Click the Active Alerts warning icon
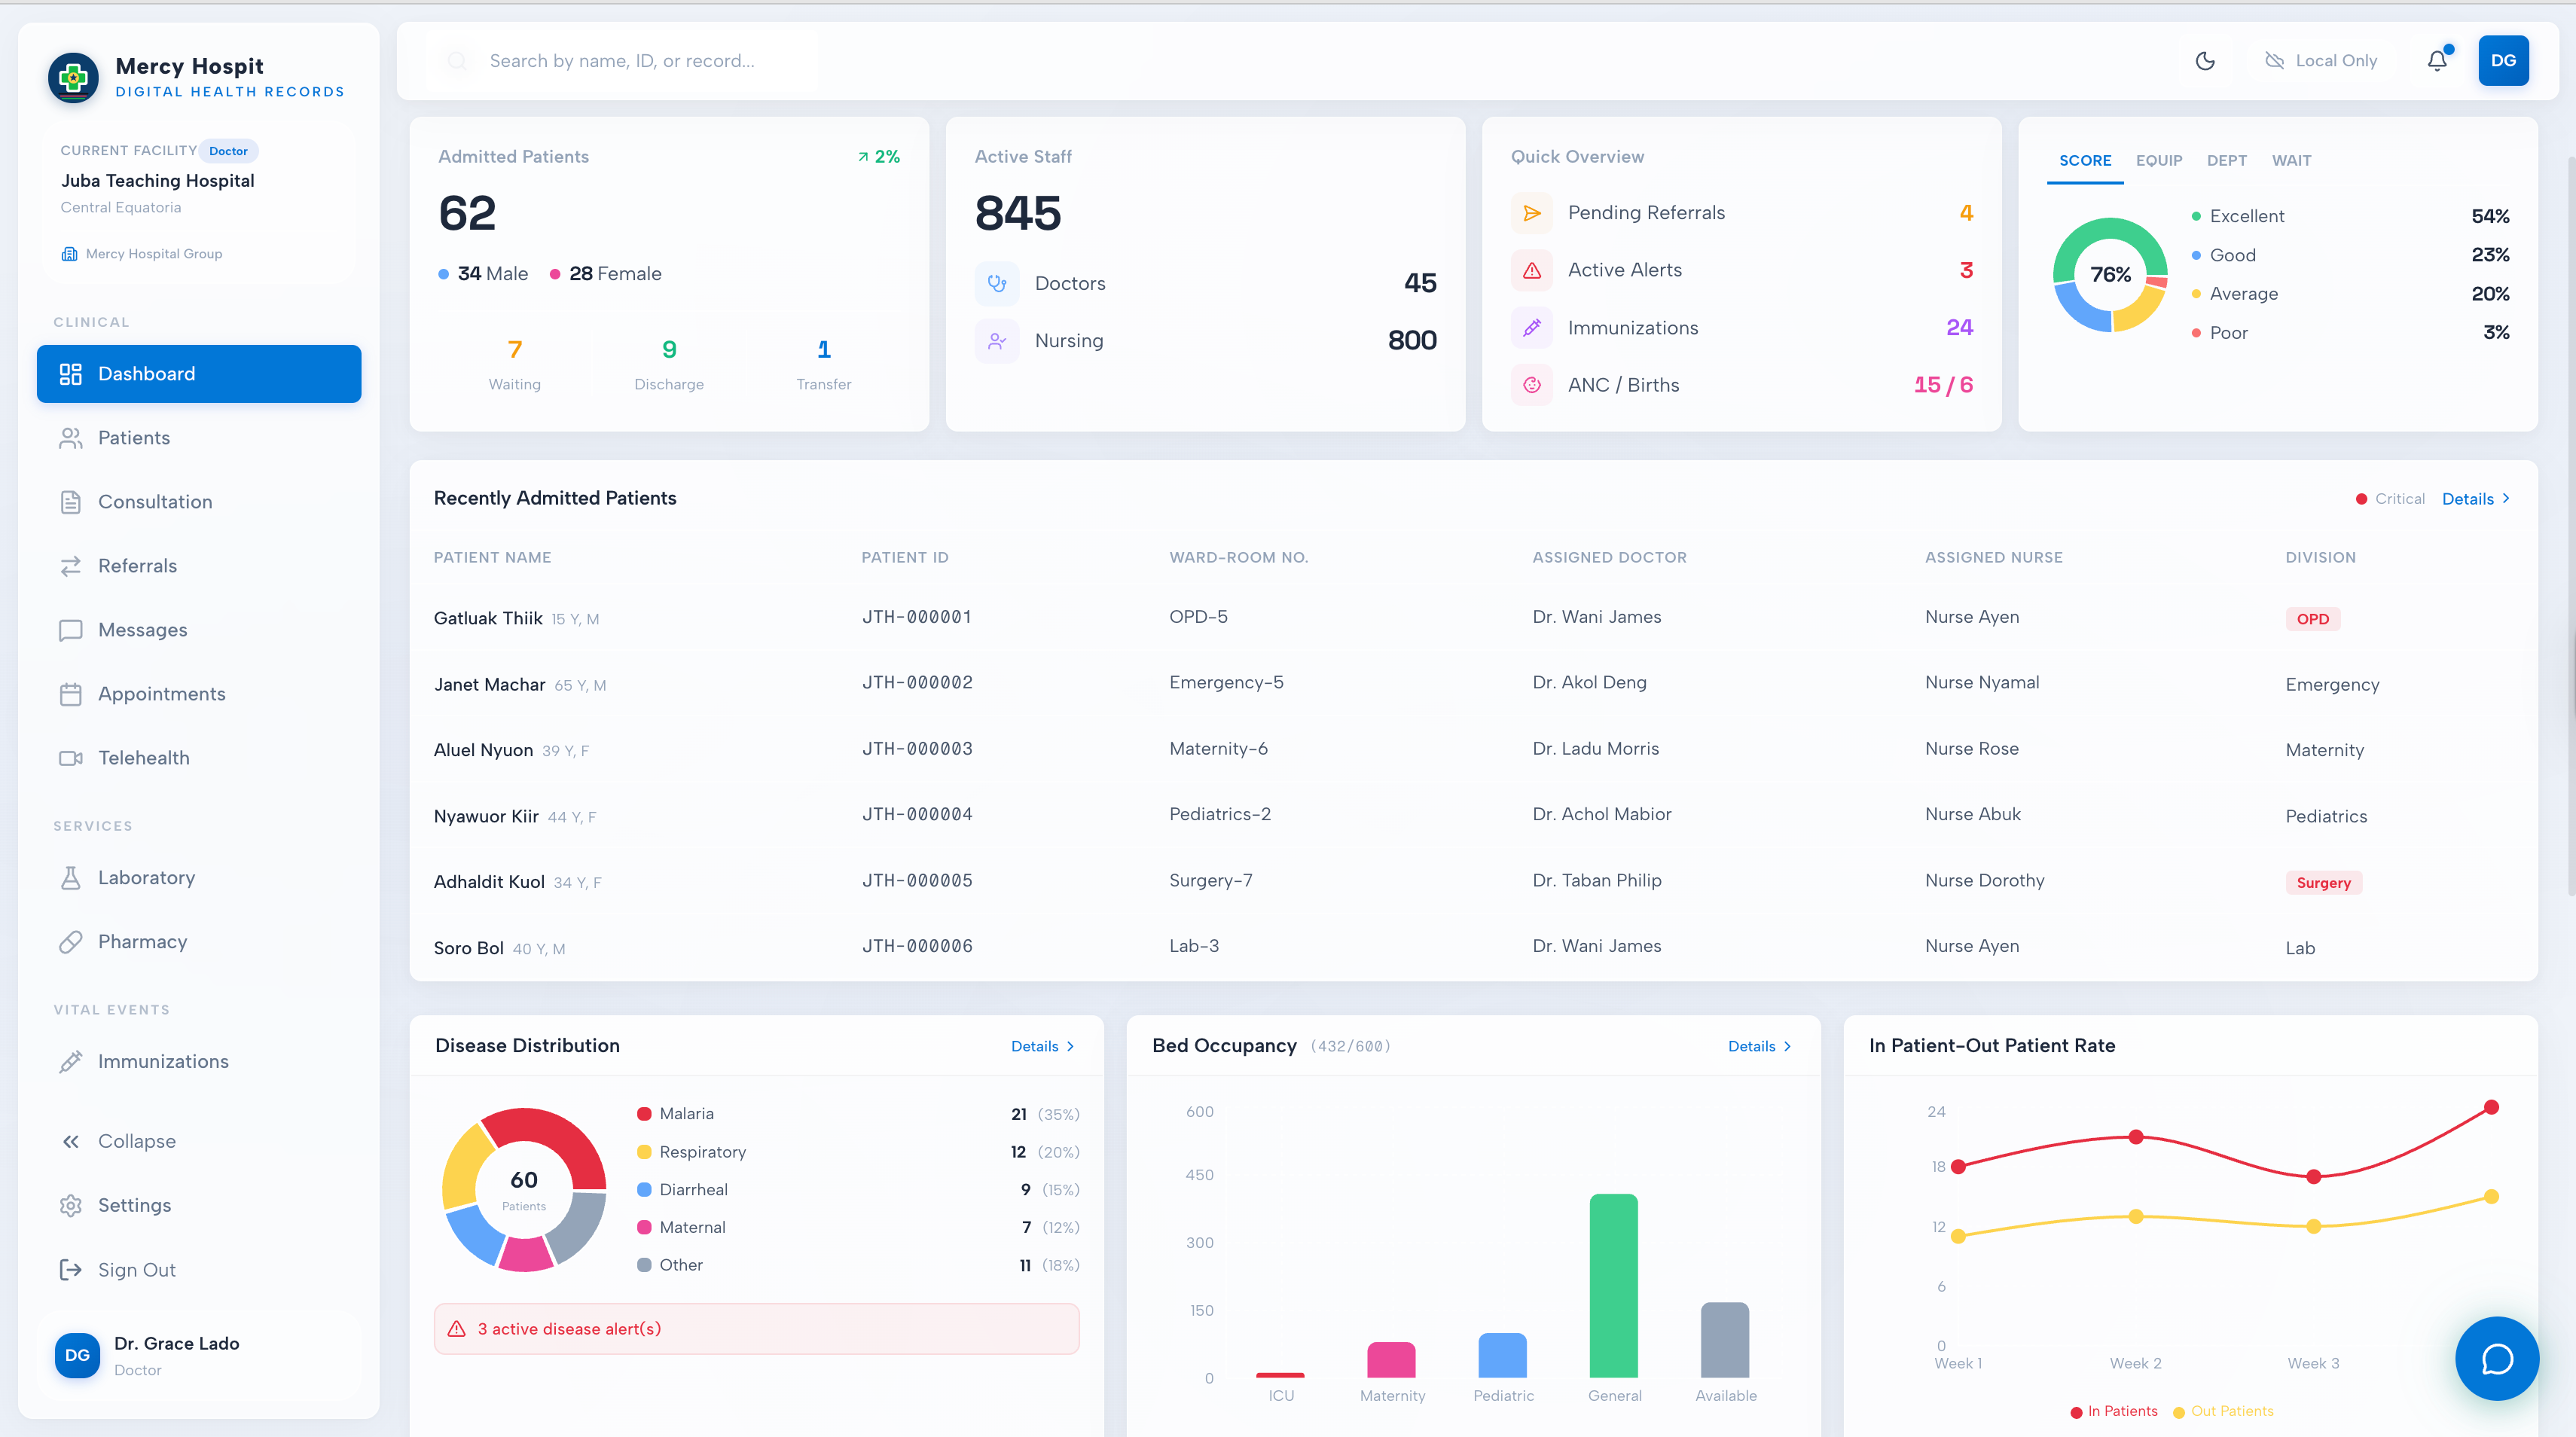 coord(1532,270)
